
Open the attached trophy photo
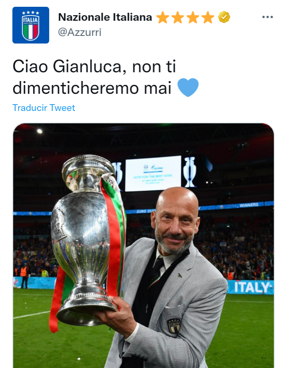coord(143,245)
